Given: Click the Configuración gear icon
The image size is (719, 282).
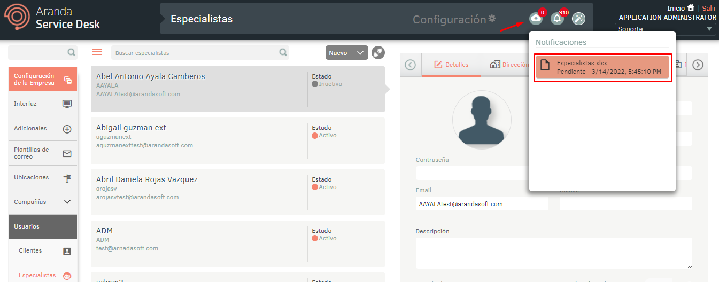Looking at the screenshot, I should tap(492, 18).
